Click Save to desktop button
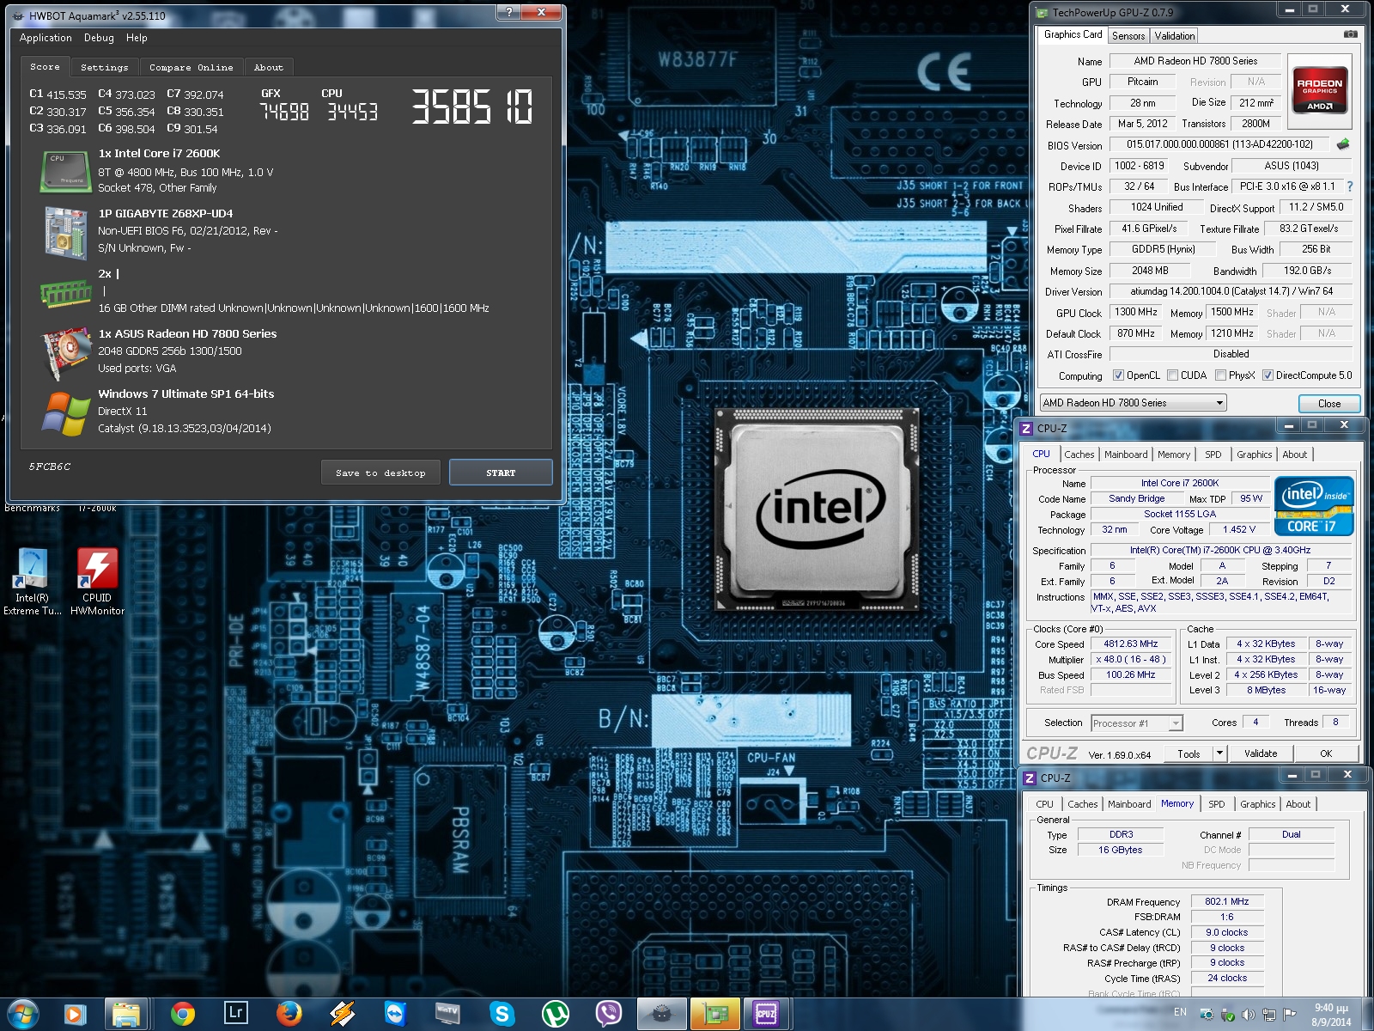The image size is (1374, 1031). coord(380,473)
